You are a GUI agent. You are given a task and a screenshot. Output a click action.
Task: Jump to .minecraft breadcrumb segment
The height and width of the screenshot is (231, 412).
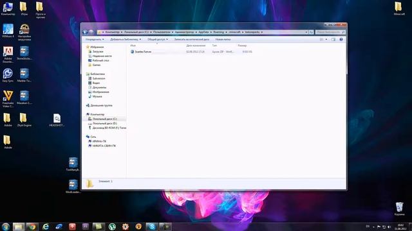point(234,32)
